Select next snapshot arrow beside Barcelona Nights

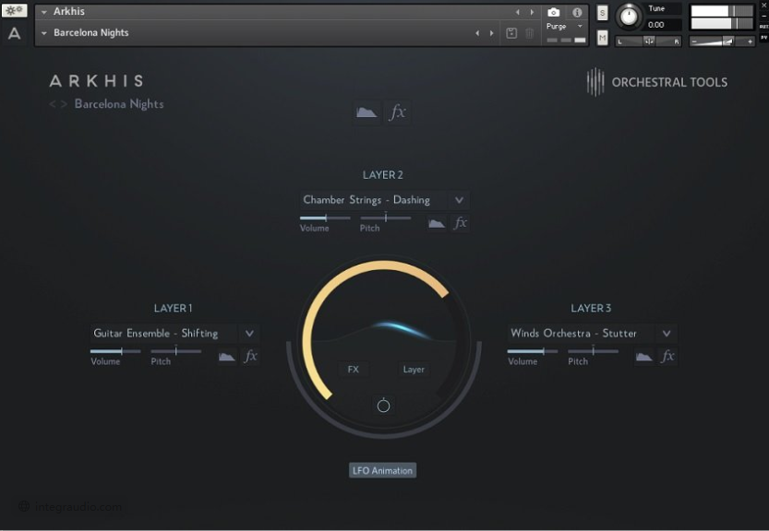point(491,33)
